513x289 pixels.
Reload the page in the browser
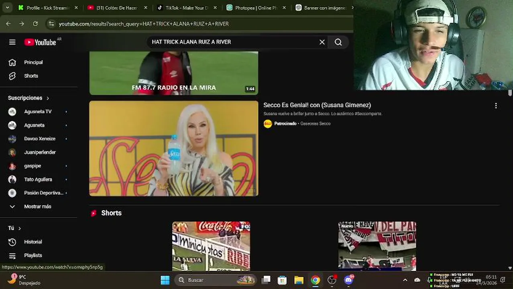35,24
